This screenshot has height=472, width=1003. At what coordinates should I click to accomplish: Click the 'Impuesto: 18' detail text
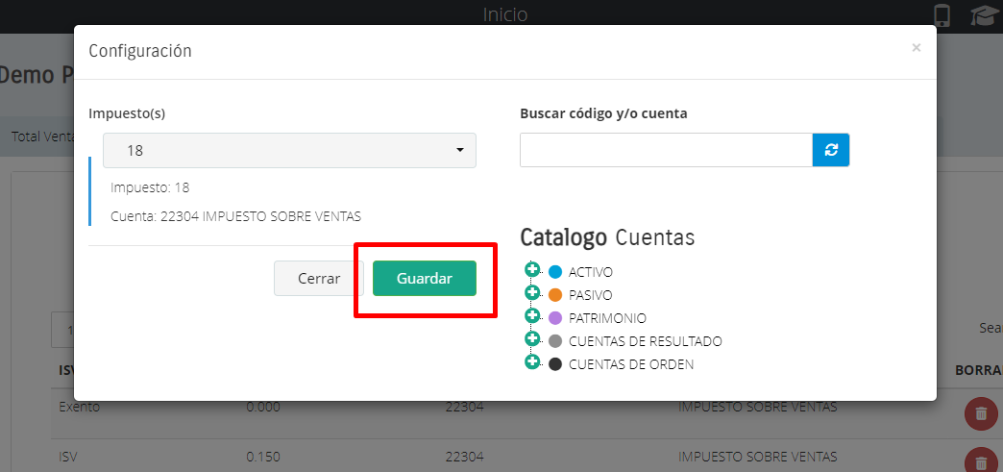click(x=150, y=187)
